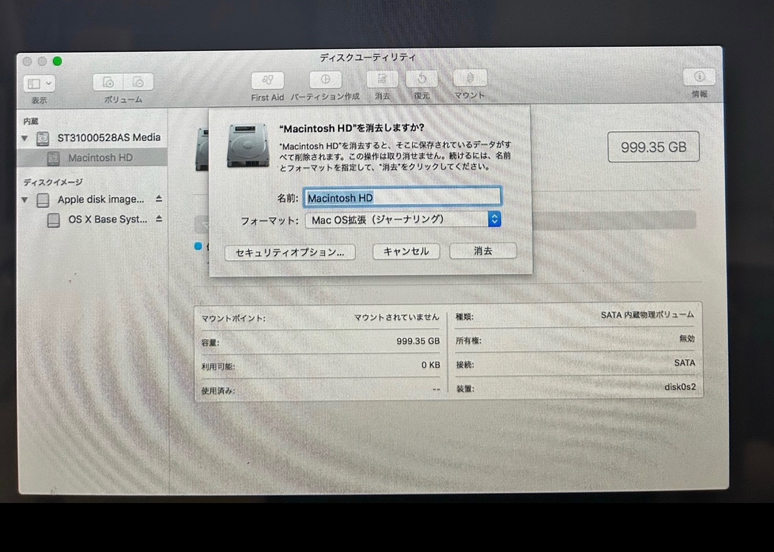Click the ディスクイメージ sidebar section header
This screenshot has height=552, width=774.
click(x=53, y=182)
